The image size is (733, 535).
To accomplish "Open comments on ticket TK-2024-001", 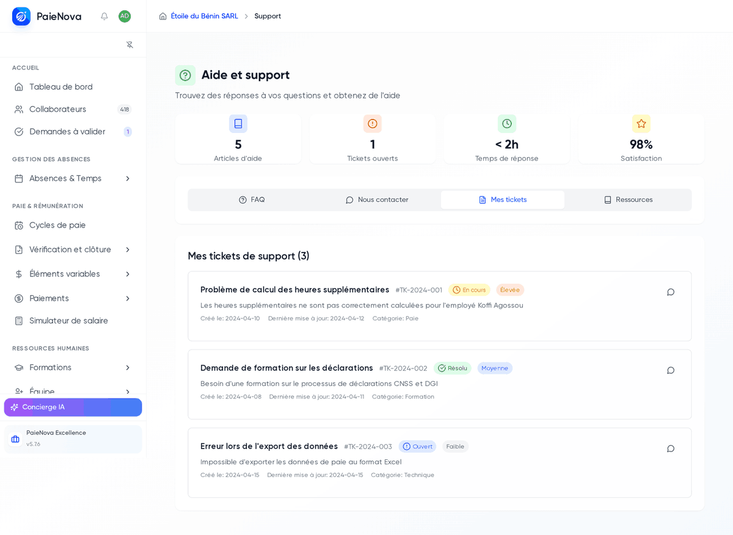I will pos(671,292).
